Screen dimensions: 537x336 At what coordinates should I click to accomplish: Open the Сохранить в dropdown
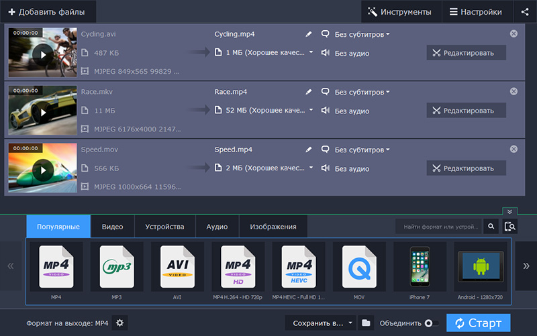[x=321, y=323]
